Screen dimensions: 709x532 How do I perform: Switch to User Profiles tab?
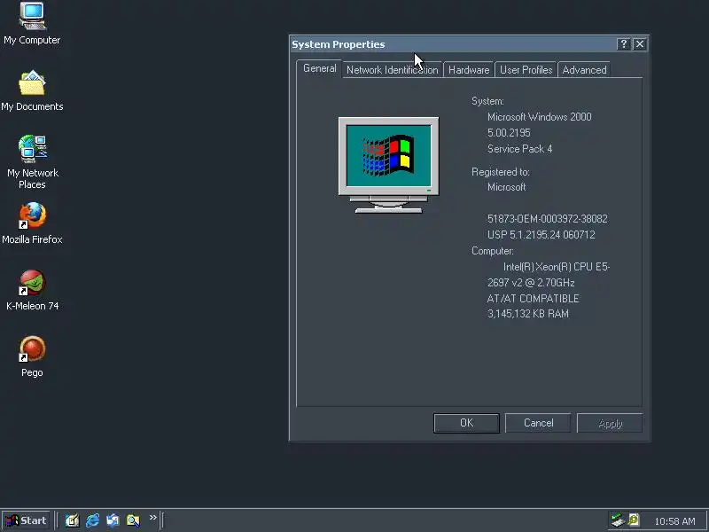point(526,70)
